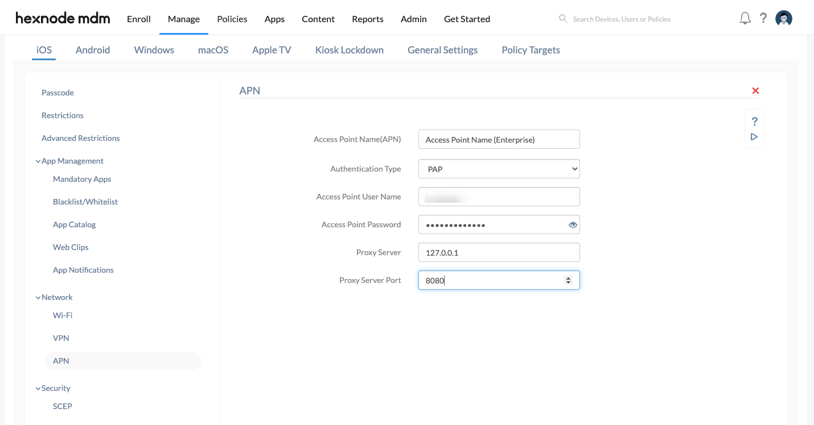Click the Hexnode MDM logo

(x=62, y=18)
